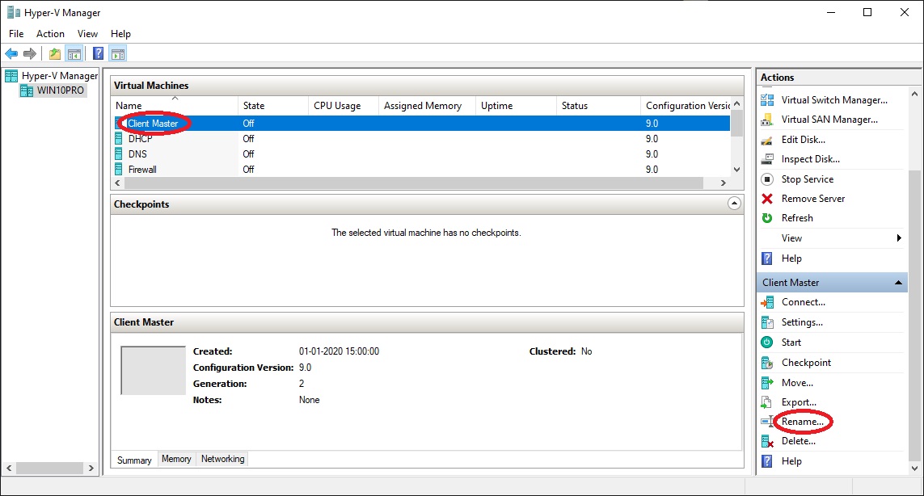Sort by the State column header
Viewport: 924px width, 496px height.
coord(273,106)
